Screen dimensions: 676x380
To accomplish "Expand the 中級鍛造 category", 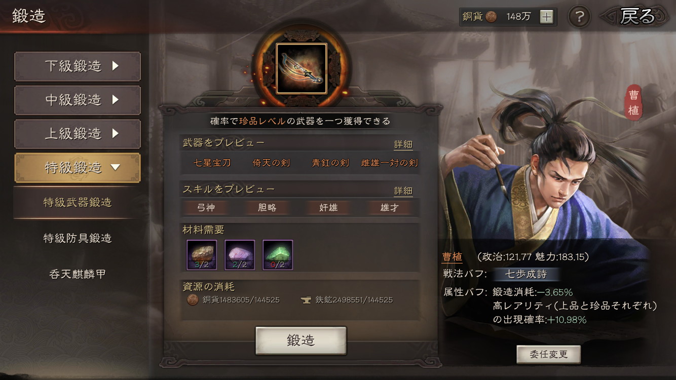I will click(78, 100).
